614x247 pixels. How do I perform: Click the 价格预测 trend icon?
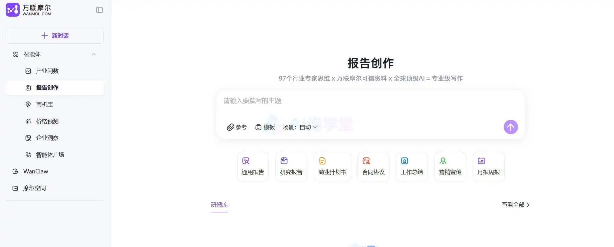click(28, 121)
